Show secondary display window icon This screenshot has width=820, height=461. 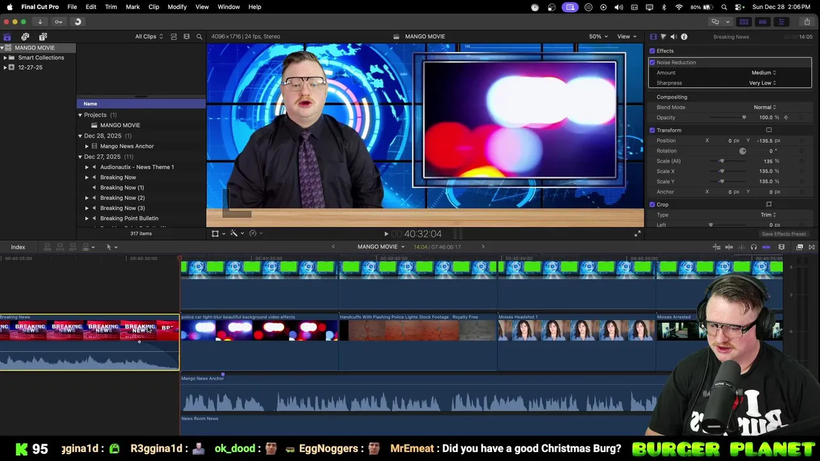pyautogui.click(x=715, y=22)
